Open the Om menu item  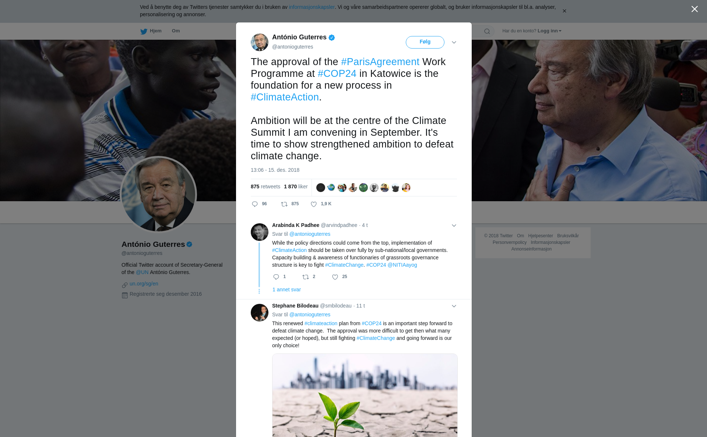click(176, 31)
